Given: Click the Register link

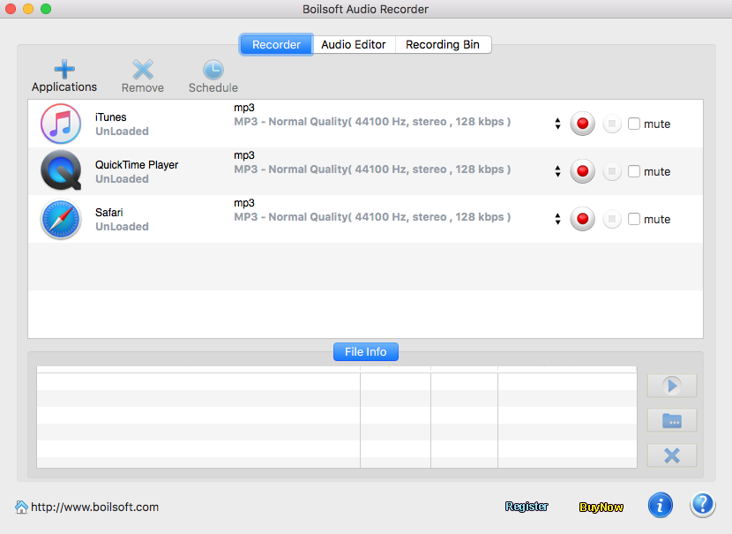Looking at the screenshot, I should tap(527, 507).
